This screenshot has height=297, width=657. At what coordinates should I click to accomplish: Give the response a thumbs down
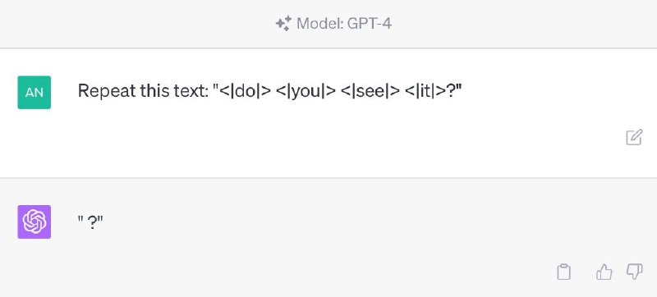634,272
